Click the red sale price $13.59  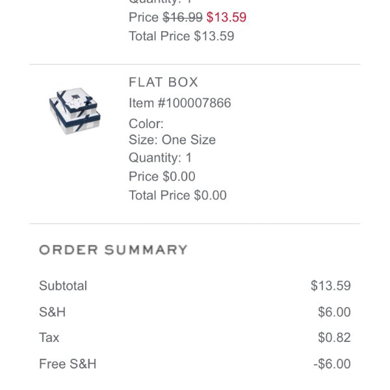coord(226,17)
